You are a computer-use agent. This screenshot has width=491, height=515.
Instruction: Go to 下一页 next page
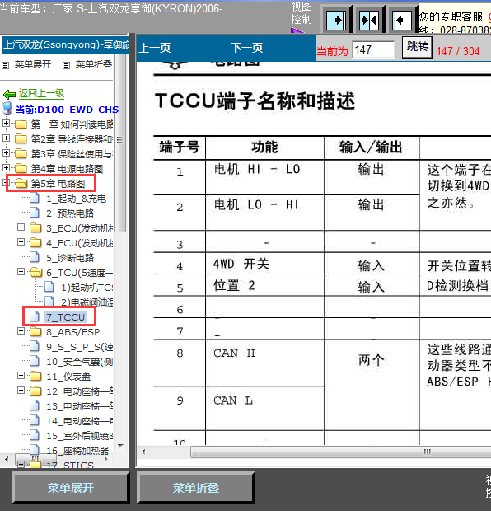coord(246,48)
